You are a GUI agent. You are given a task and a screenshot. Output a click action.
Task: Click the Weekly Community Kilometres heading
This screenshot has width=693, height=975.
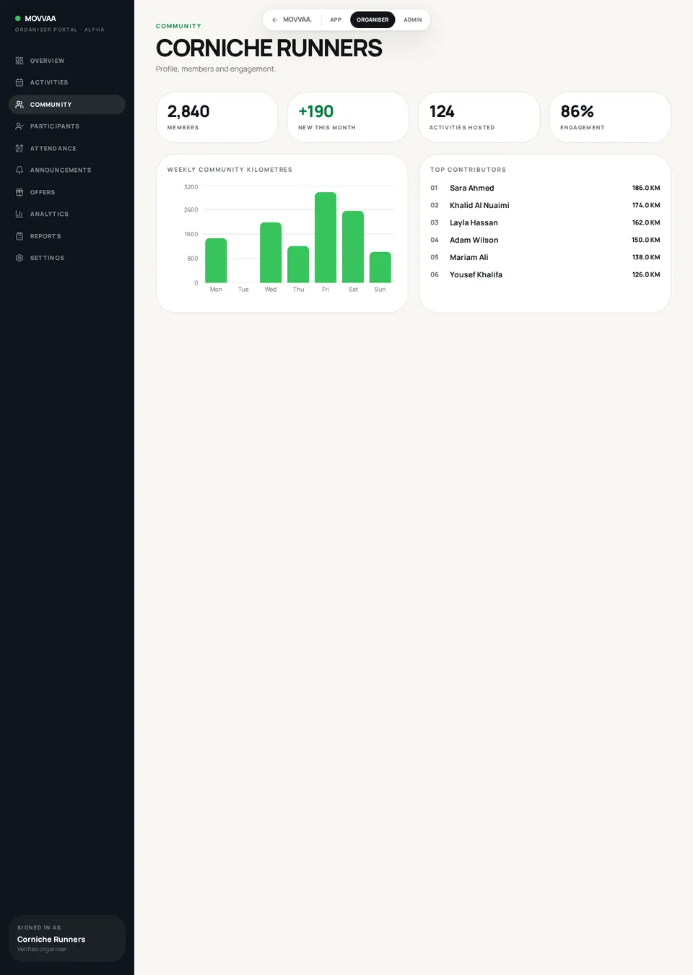[x=230, y=170]
